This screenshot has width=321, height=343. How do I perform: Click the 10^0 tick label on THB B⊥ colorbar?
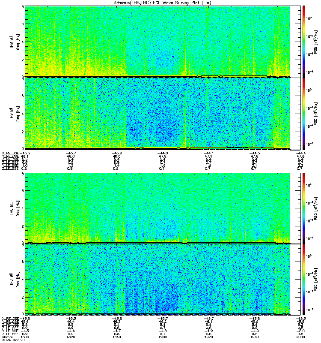pos(309,18)
